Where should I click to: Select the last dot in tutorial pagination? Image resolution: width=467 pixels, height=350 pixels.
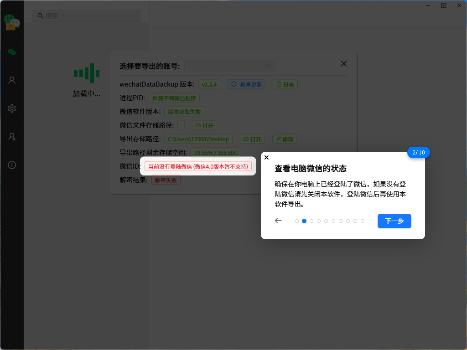363,221
